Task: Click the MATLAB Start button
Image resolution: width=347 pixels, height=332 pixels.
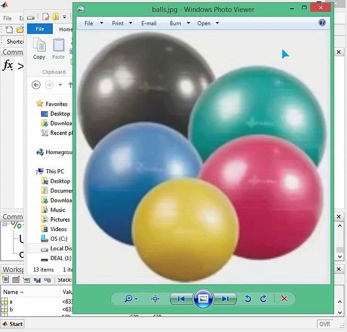Action: tap(12, 324)
